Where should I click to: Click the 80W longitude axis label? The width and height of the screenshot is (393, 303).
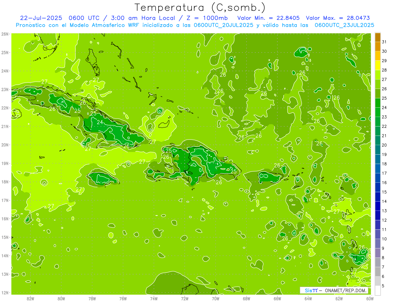(x=61, y=298)
